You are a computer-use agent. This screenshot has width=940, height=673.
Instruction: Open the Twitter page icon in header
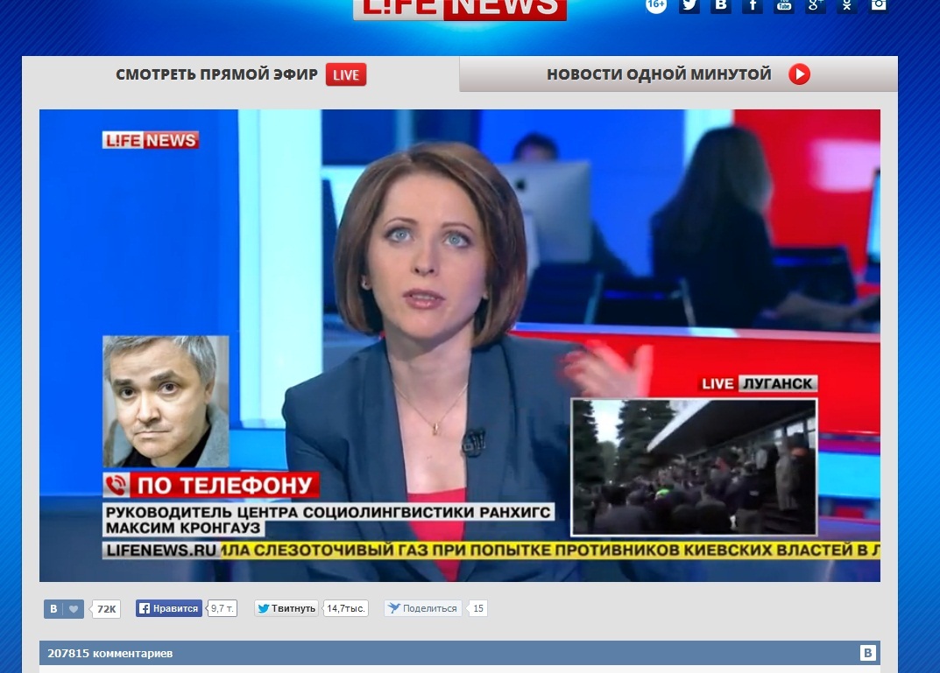pos(689,5)
